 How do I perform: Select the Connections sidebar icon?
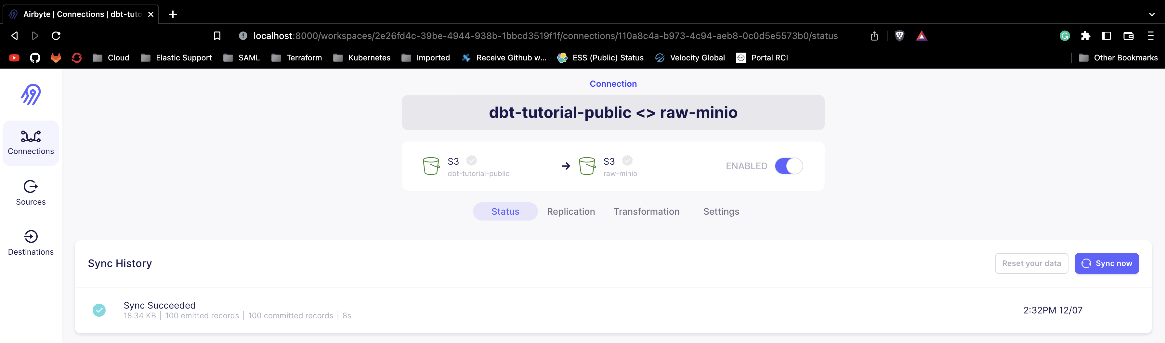[30, 137]
